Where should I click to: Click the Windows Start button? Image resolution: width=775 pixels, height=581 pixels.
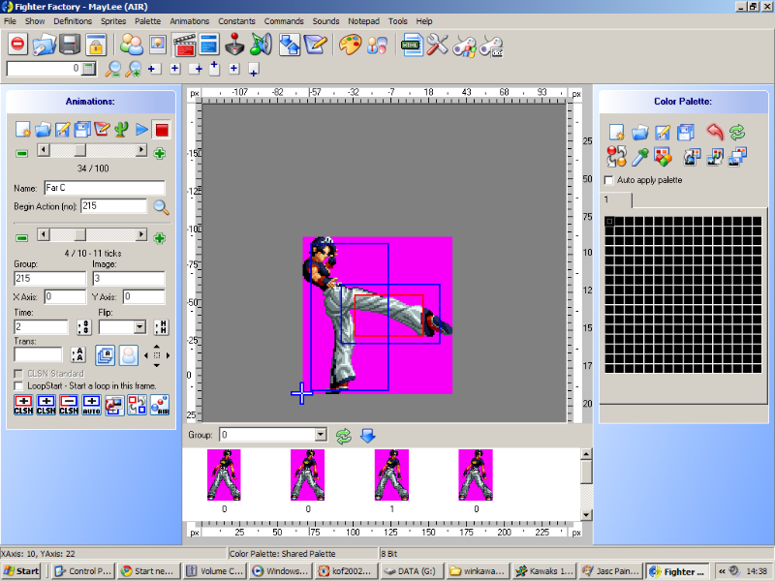pos(21,571)
